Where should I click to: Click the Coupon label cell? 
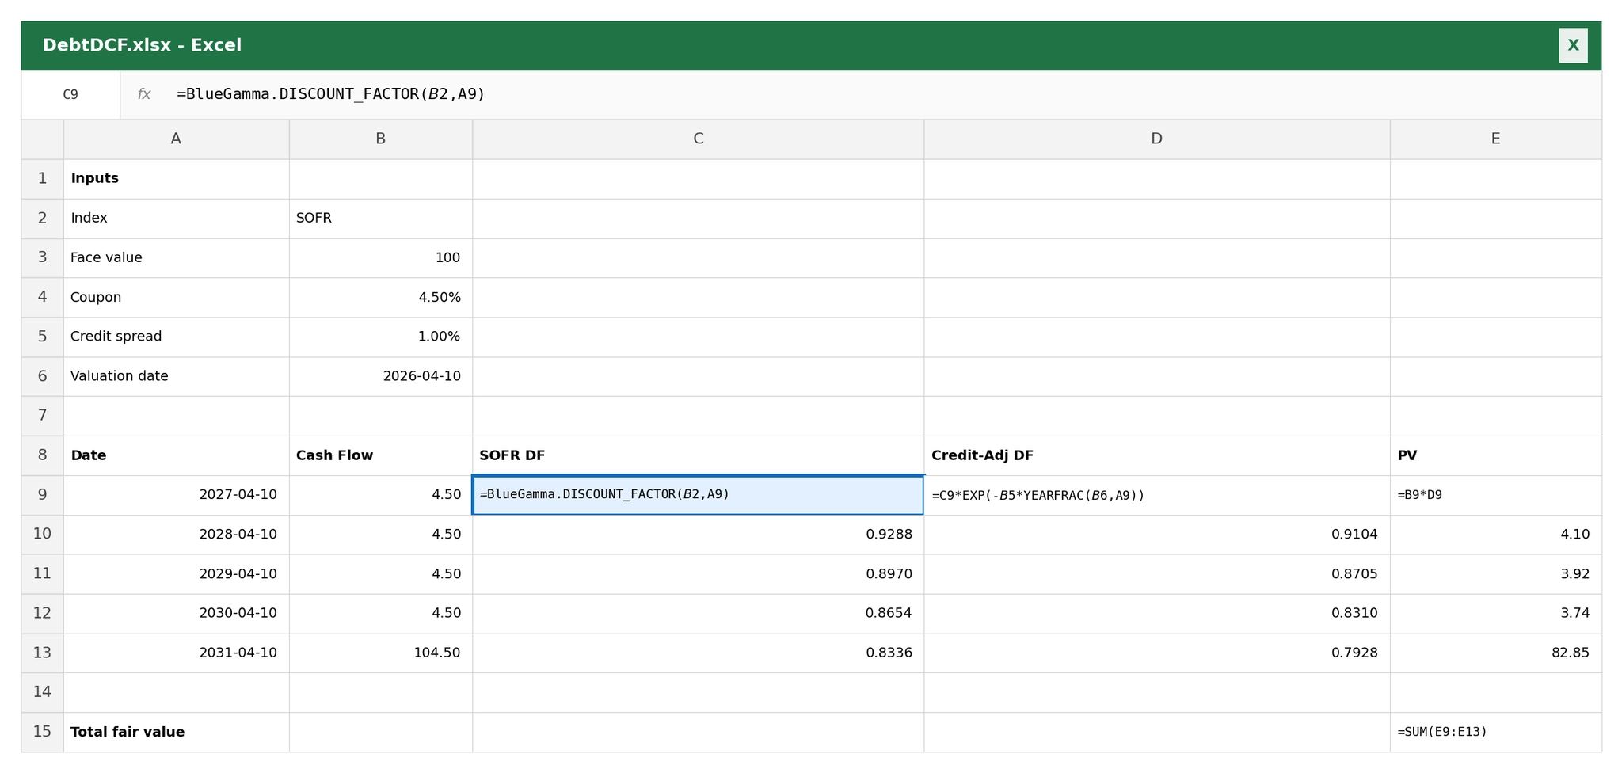point(176,298)
